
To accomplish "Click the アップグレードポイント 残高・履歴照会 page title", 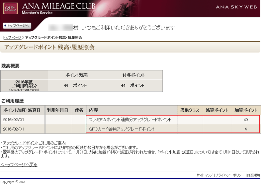I will pyautogui.click(x=50, y=47).
